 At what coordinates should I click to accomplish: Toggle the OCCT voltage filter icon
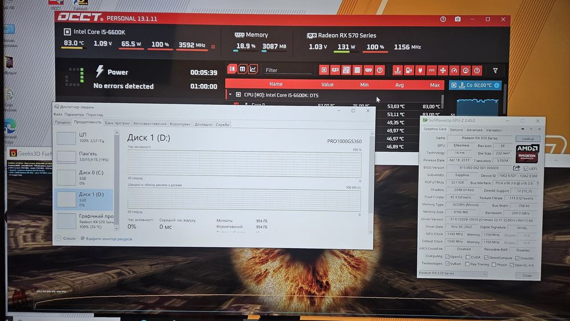click(431, 70)
